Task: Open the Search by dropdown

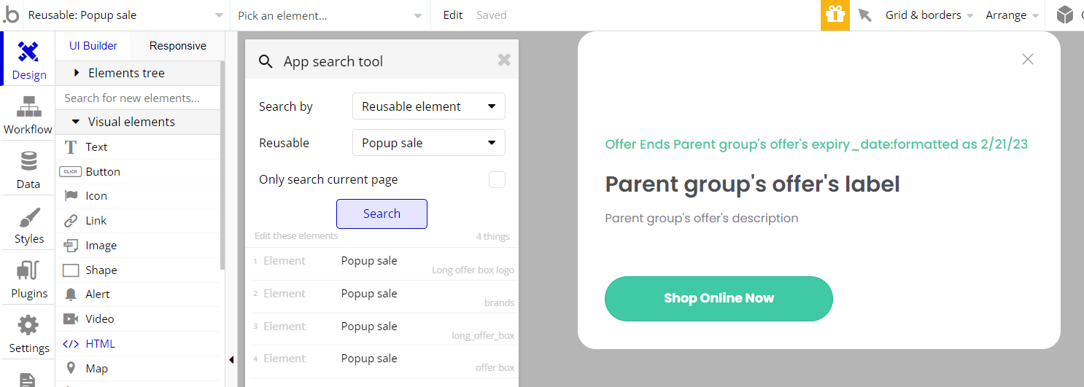Action: point(429,106)
